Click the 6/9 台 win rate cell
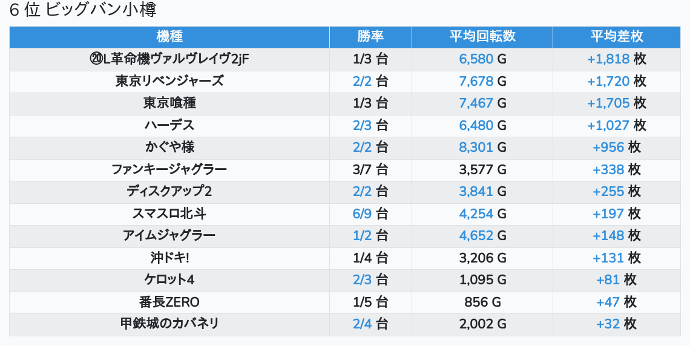 pyautogui.click(x=370, y=214)
